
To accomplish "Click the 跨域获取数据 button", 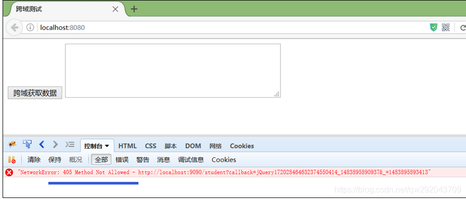I will [35, 93].
